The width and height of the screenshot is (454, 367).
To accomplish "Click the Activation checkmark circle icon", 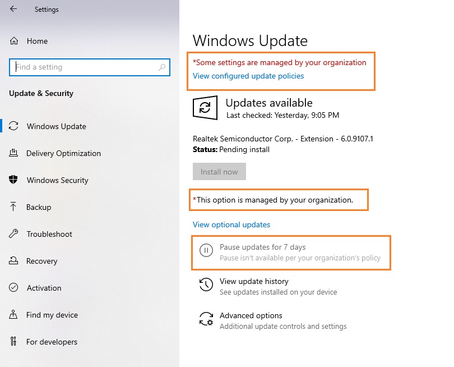I will click(13, 287).
